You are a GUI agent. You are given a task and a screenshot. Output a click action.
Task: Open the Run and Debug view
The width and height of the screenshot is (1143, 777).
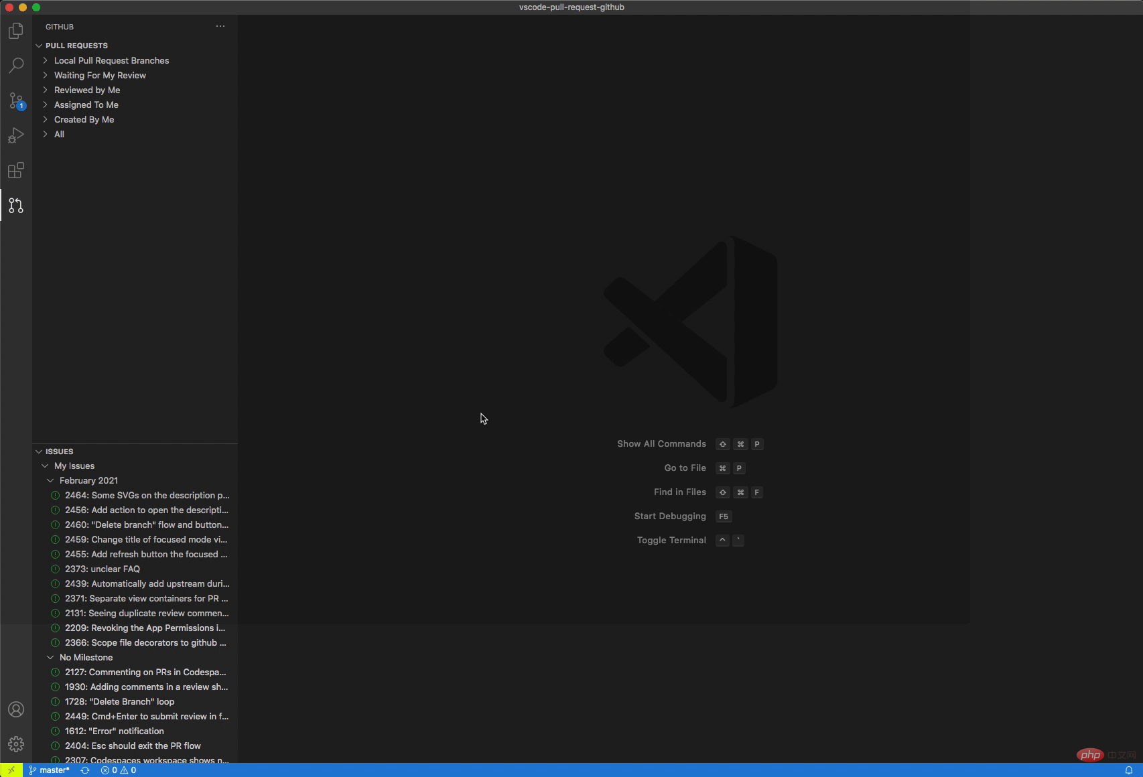point(16,136)
